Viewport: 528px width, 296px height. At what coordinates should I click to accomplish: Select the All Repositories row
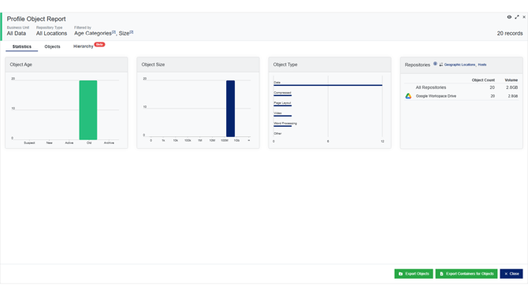click(x=461, y=87)
